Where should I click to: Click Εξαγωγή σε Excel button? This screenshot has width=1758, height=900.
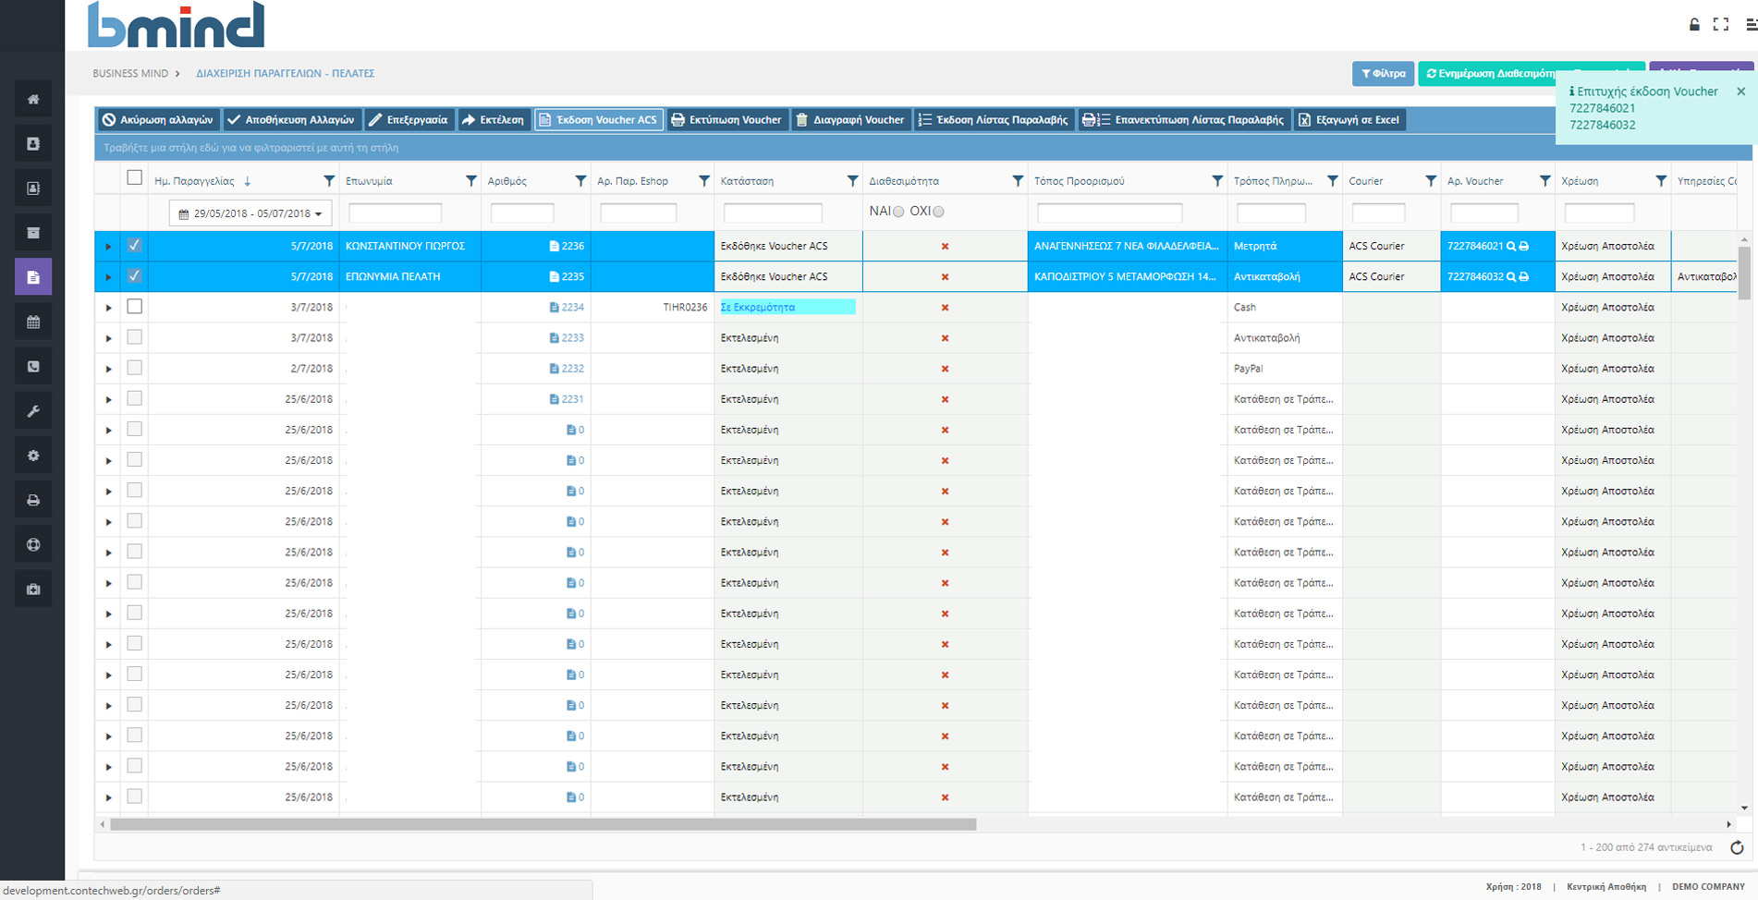coord(1349,120)
